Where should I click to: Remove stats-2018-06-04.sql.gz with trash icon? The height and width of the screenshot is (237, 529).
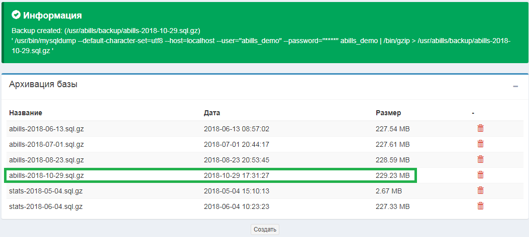pos(480,206)
